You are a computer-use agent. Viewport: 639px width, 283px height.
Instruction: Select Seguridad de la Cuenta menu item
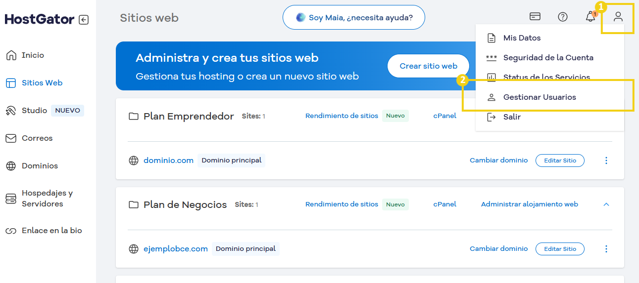click(x=549, y=58)
